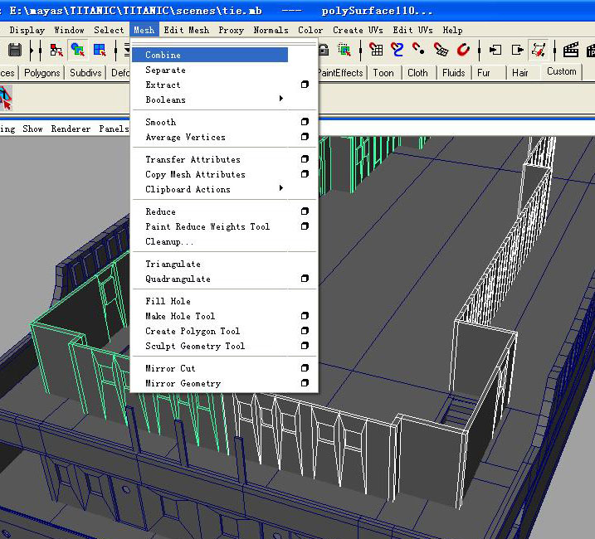
Task: Toggle Snap to points magnet icon
Action: point(418,49)
